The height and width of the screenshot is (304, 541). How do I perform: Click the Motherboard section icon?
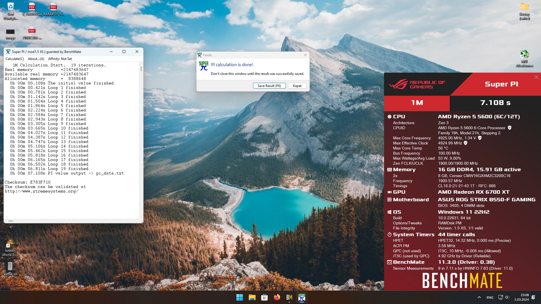389,200
